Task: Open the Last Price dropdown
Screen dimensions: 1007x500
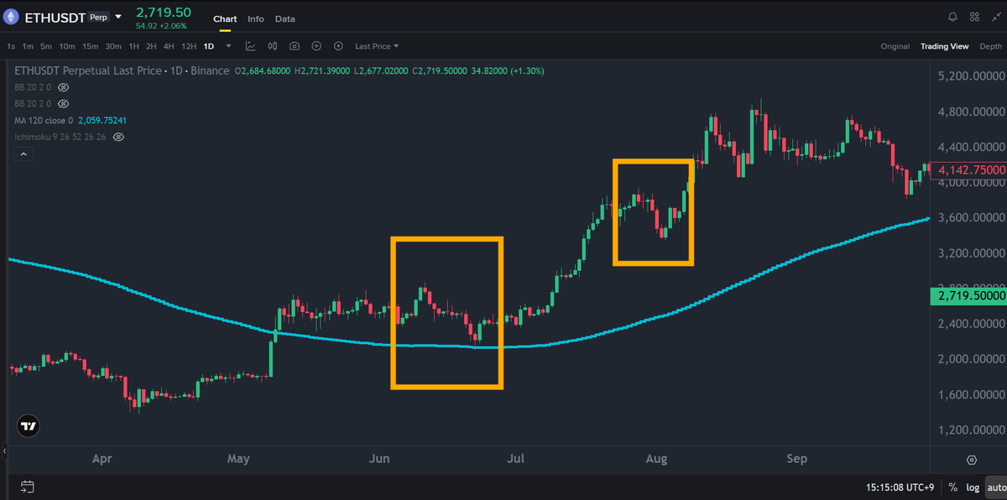Action: (x=377, y=46)
